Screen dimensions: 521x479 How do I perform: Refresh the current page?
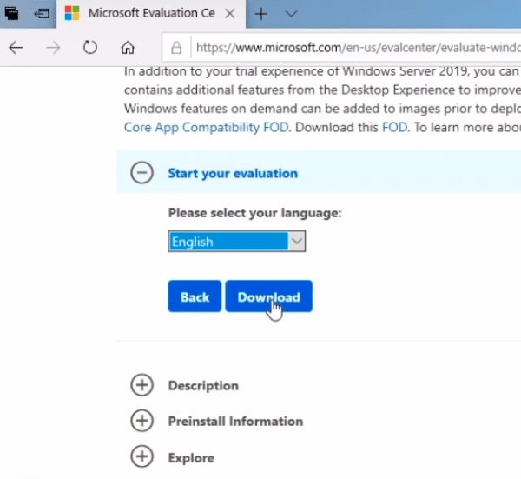90,47
